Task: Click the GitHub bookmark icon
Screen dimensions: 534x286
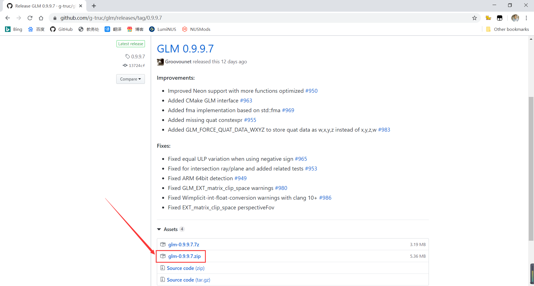Action: (x=53, y=29)
